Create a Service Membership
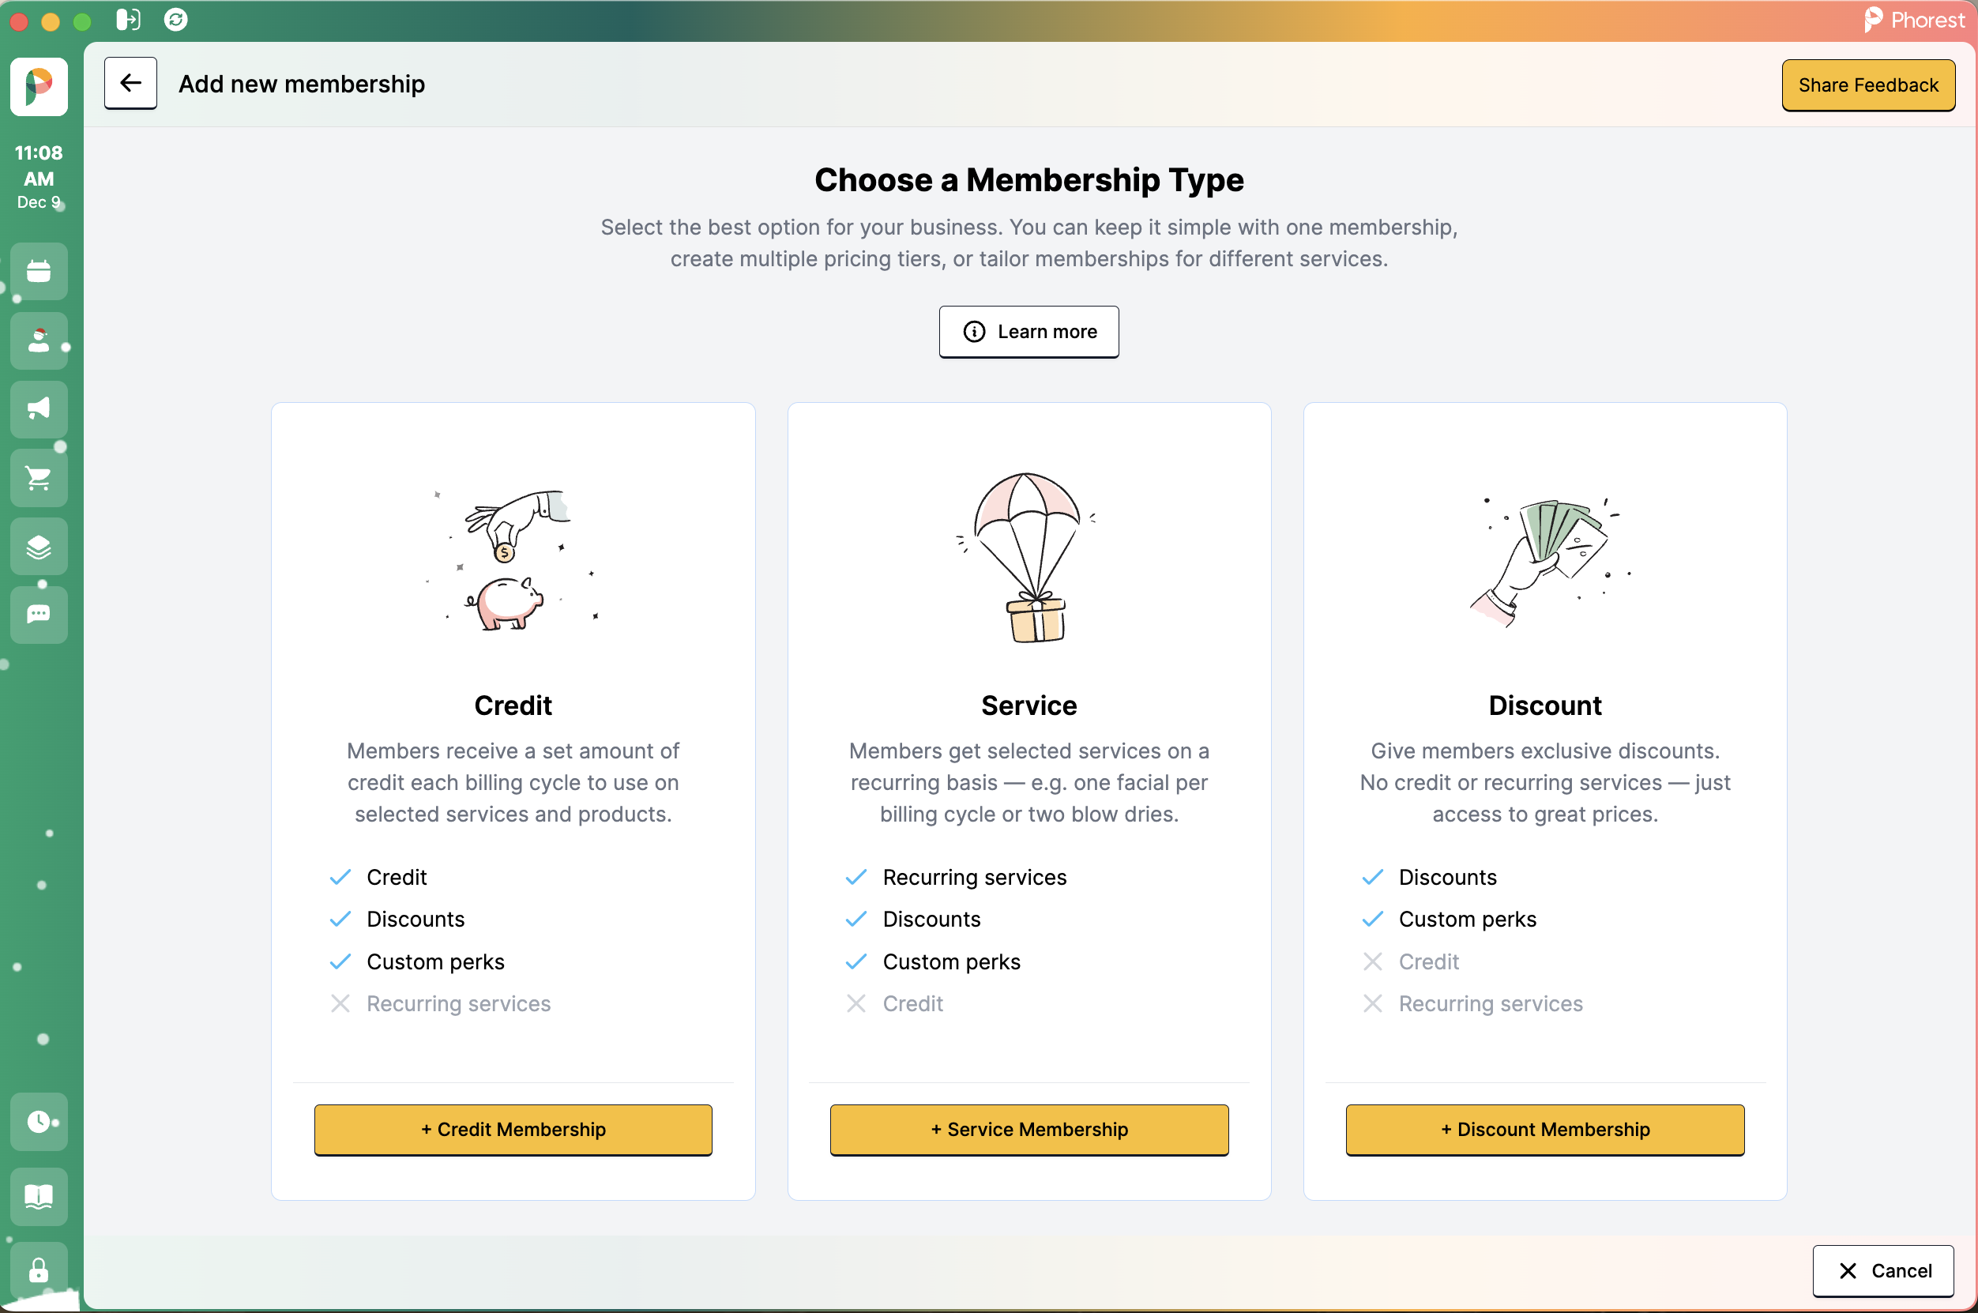Viewport: 1978px width, 1313px height. [1028, 1129]
